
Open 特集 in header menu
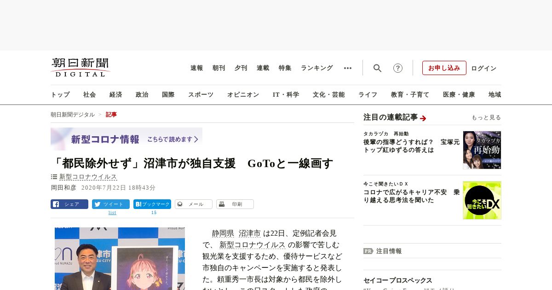click(x=285, y=68)
